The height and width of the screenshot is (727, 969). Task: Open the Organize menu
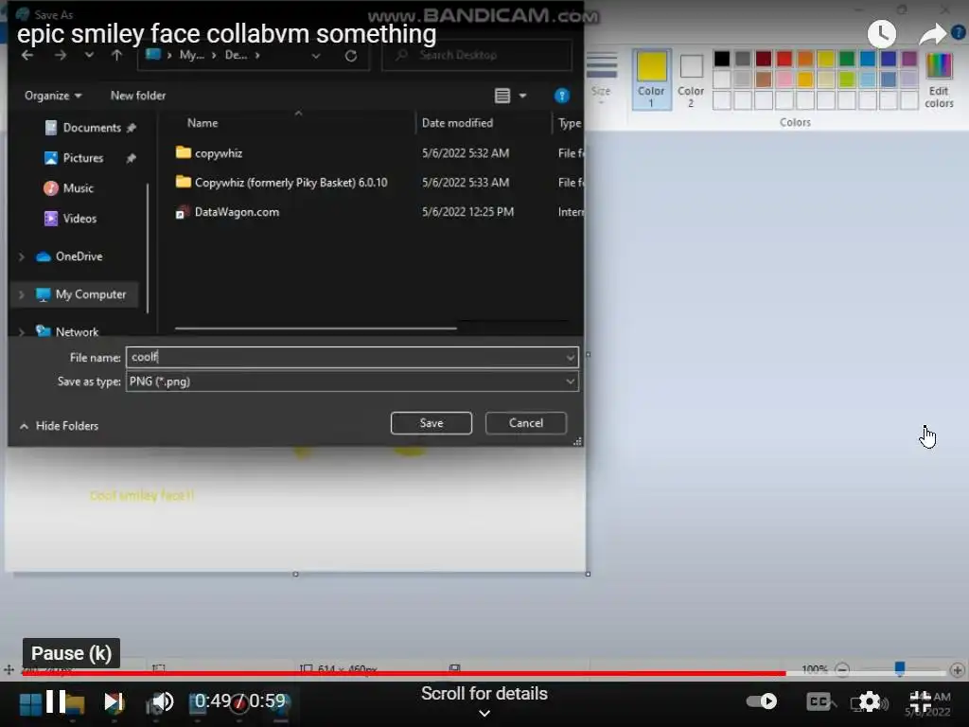click(53, 96)
